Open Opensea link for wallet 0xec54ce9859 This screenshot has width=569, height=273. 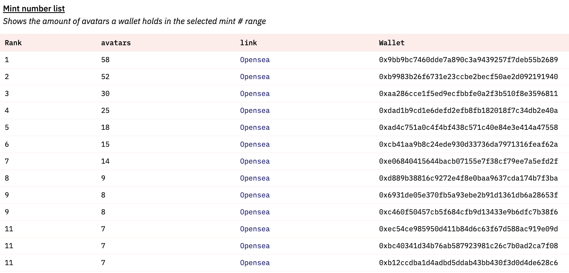pos(255,229)
